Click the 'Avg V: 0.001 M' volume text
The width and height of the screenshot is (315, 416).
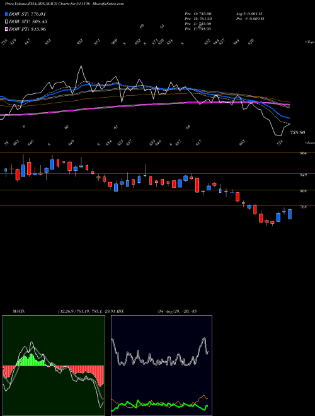pyautogui.click(x=249, y=13)
